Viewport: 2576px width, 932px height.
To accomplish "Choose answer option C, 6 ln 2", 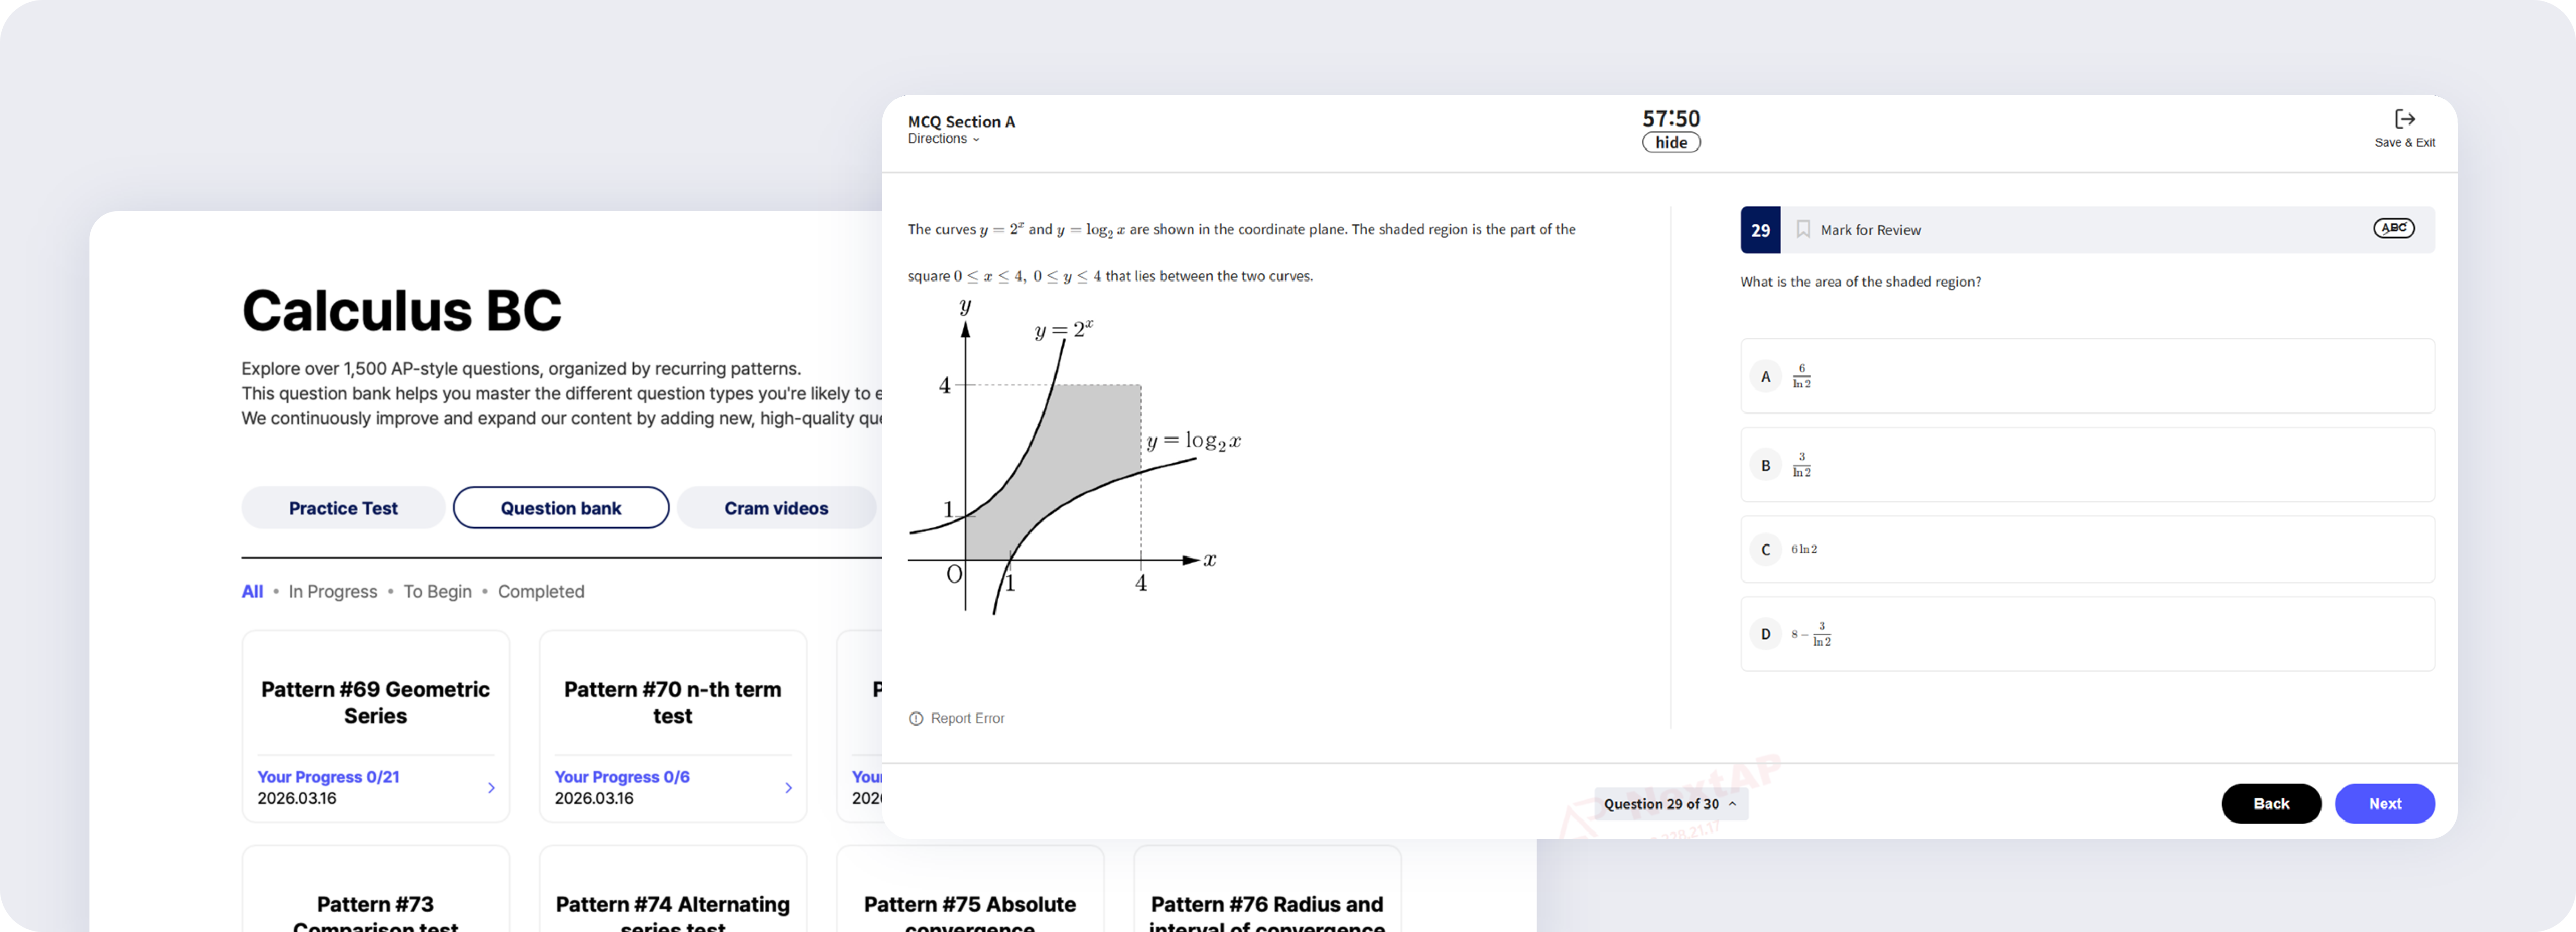I will click(x=1765, y=549).
